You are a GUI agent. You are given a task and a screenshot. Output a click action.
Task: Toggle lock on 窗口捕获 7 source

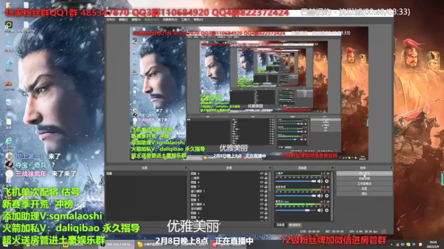pos(266,191)
